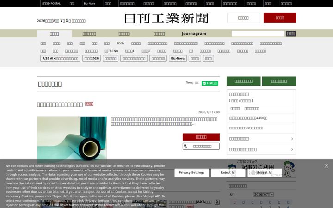This screenshot has height=208, width=333.
Task: Open ID PORTAL in the top black bar
Action: click(x=51, y=4)
